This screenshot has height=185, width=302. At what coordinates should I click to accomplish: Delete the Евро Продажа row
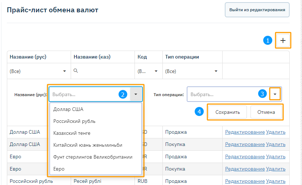click(x=276, y=156)
